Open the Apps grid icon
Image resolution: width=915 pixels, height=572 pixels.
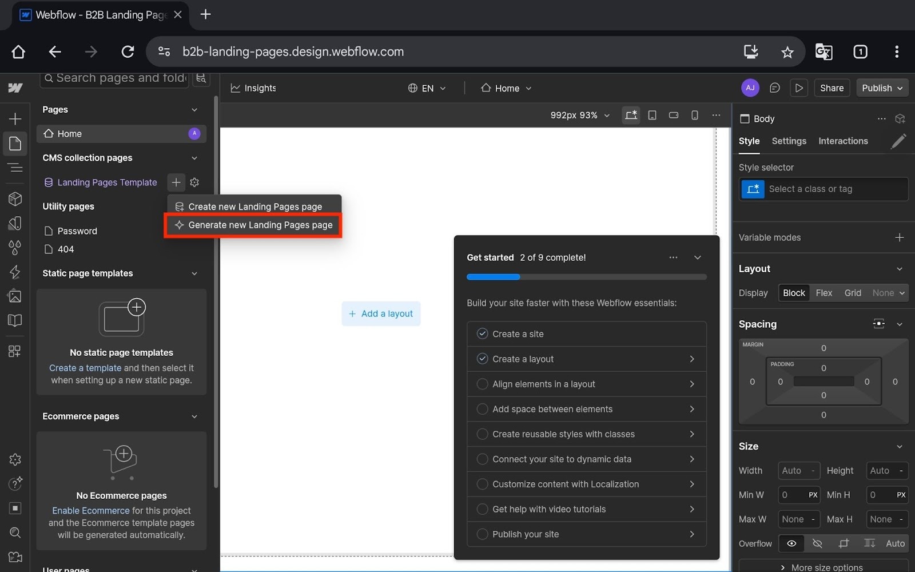(15, 351)
